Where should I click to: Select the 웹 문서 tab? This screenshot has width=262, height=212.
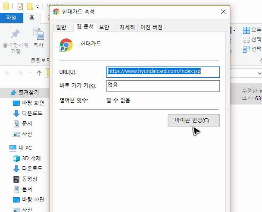(x=85, y=27)
